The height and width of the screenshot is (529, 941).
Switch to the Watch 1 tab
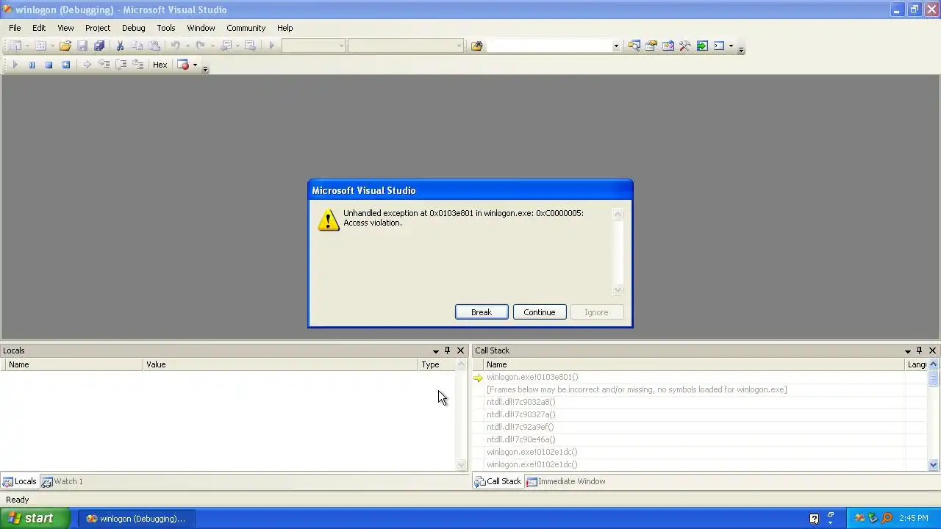pos(62,481)
